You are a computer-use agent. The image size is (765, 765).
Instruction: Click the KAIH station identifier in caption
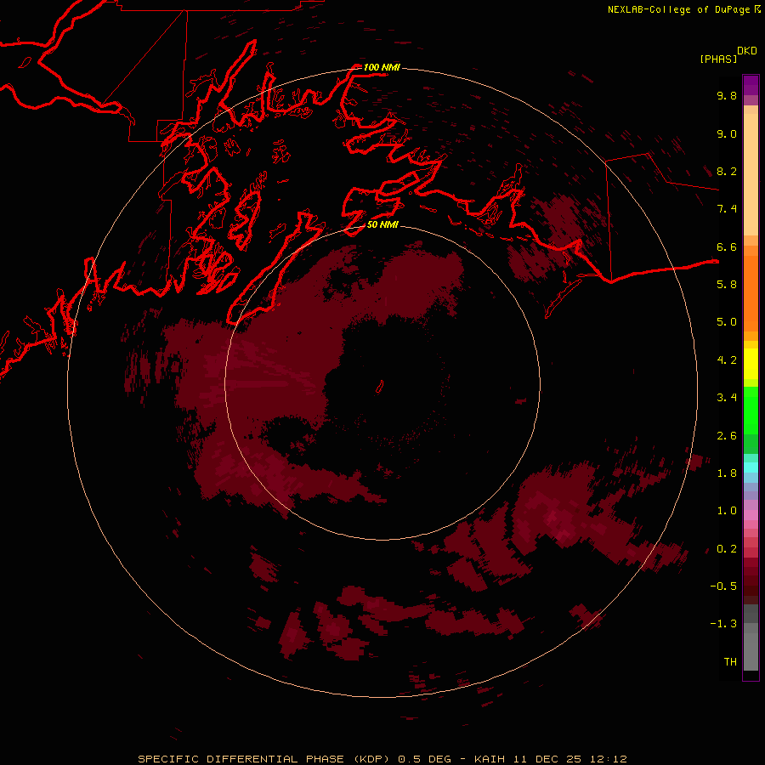pyautogui.click(x=490, y=759)
